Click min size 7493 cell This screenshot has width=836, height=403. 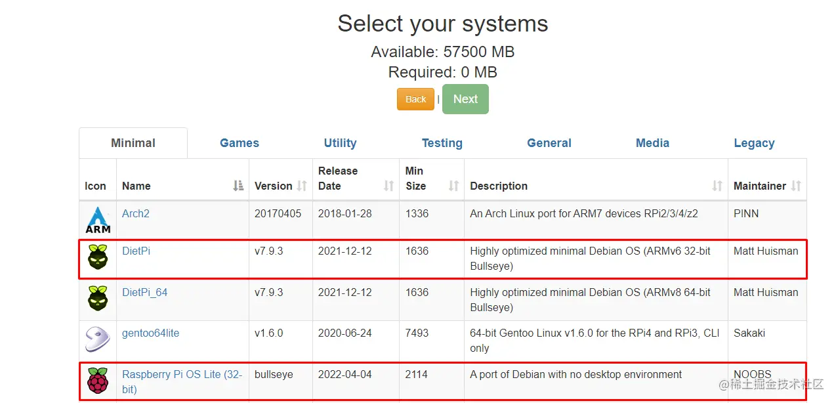pyautogui.click(x=417, y=333)
